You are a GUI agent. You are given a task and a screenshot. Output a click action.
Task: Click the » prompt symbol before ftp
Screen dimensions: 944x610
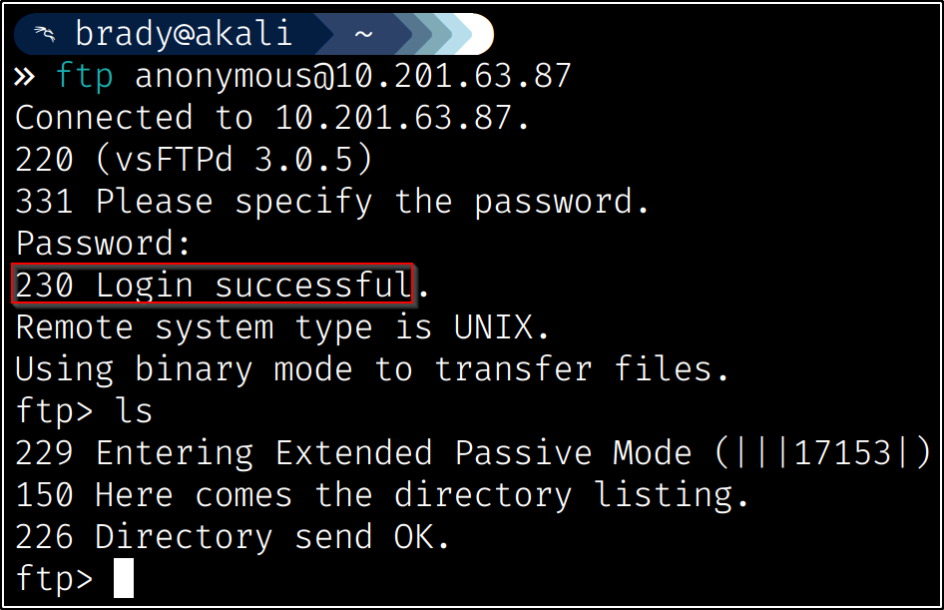25,76
